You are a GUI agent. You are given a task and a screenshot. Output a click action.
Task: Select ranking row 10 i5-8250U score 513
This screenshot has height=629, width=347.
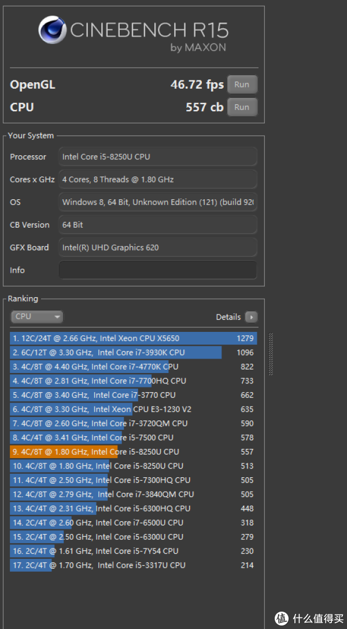tap(134, 466)
